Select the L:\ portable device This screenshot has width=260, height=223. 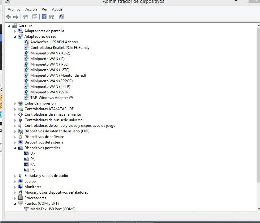(x=32, y=170)
